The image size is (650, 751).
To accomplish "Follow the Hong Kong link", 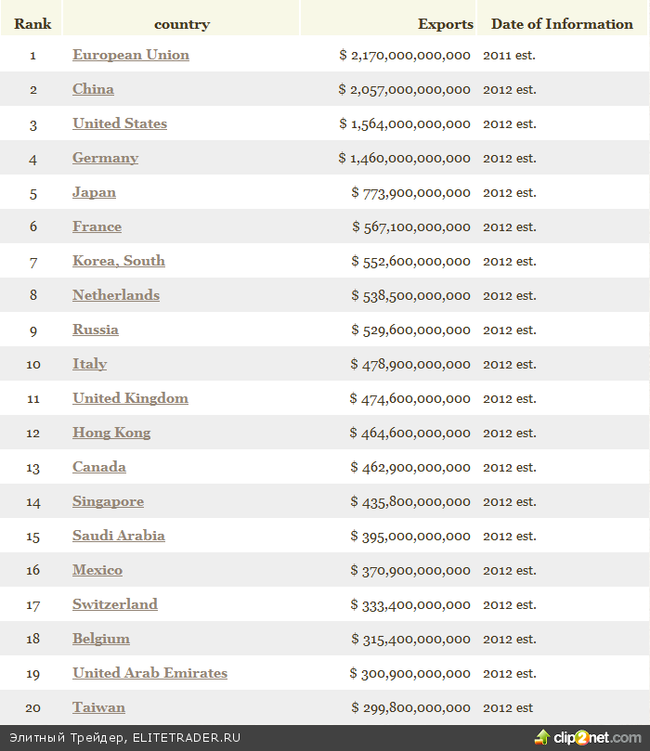I will [111, 433].
